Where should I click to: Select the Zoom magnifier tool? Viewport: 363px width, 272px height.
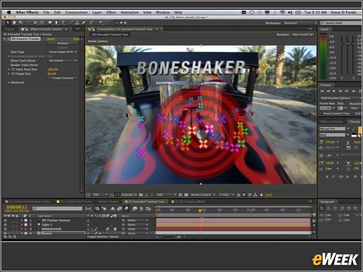point(21,23)
